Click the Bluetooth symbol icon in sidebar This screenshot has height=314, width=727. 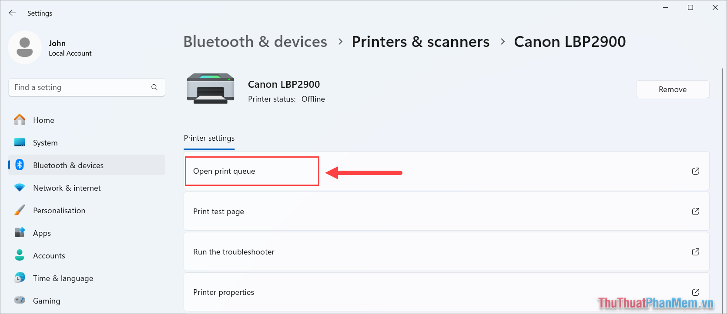coord(20,165)
